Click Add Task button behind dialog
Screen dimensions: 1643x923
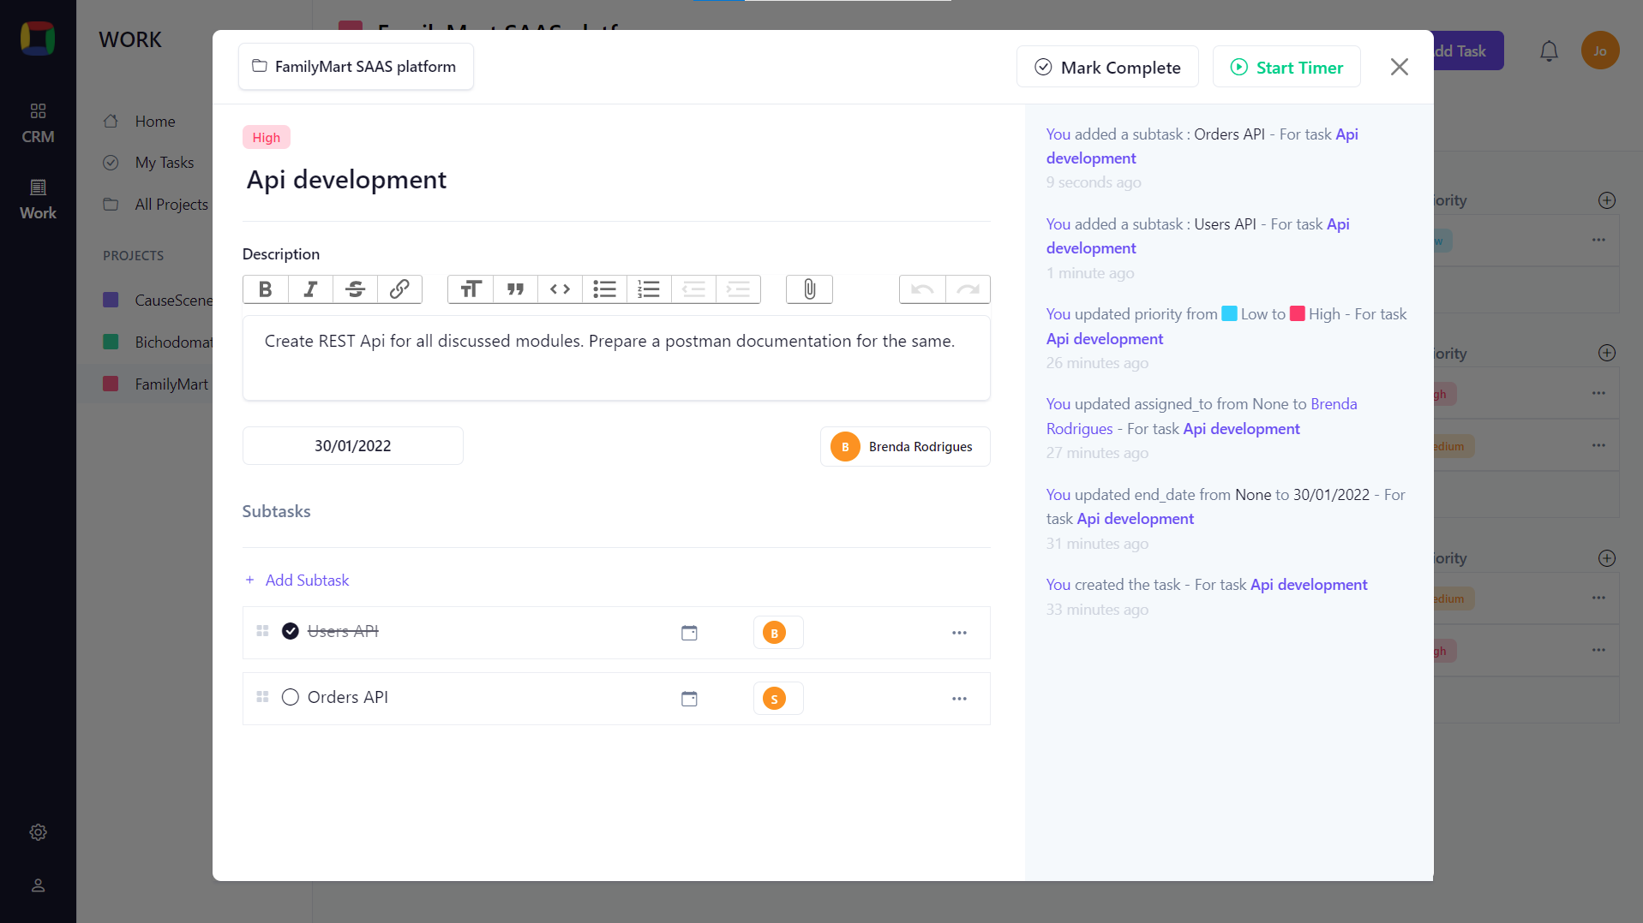pos(1468,51)
